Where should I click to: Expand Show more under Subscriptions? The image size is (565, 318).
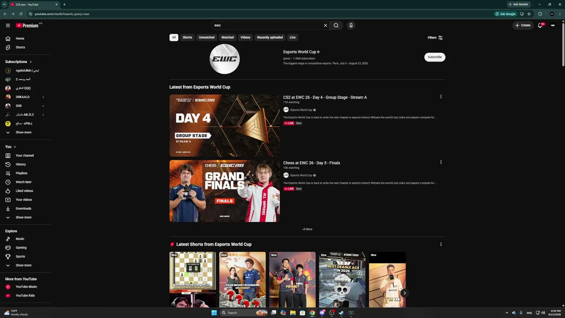click(25, 132)
